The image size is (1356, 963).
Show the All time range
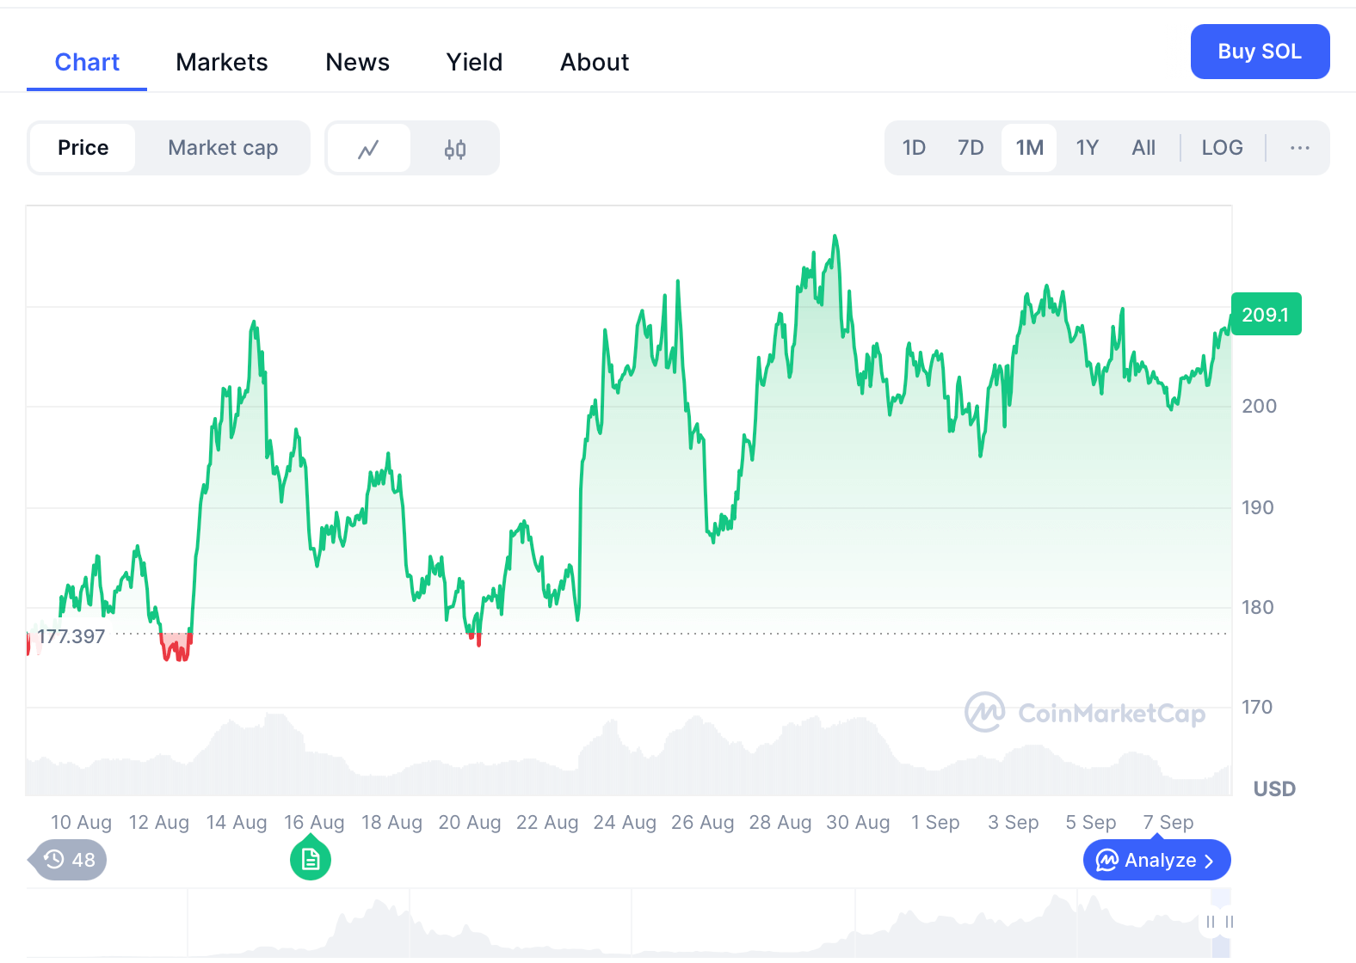[x=1143, y=148]
